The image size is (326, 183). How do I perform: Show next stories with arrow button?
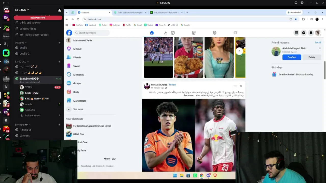(239, 51)
